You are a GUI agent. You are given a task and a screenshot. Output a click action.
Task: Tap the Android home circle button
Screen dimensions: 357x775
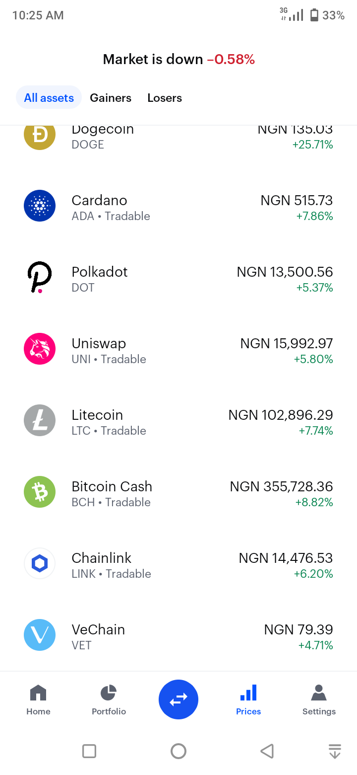[178, 751]
